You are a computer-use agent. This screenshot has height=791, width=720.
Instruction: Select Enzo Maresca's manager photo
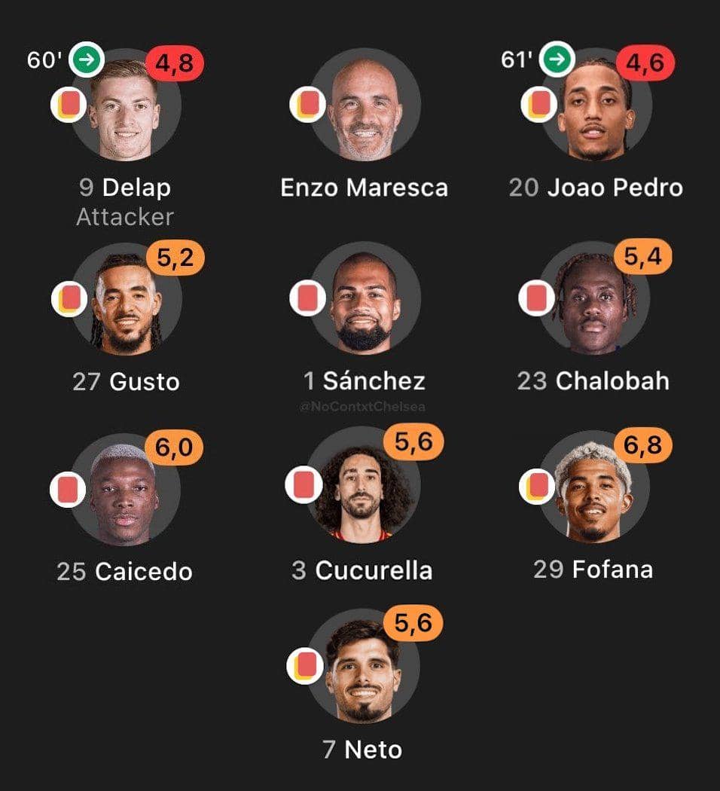[x=365, y=108]
